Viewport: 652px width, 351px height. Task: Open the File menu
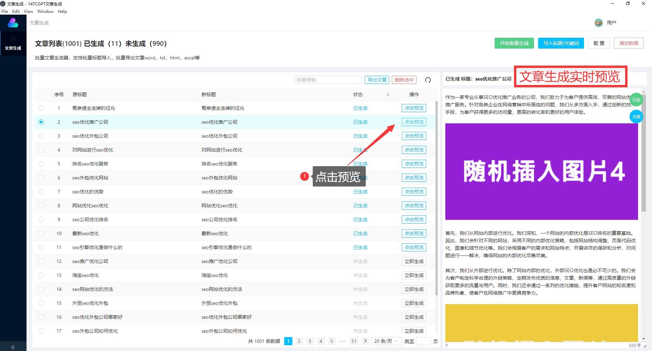click(x=5, y=11)
